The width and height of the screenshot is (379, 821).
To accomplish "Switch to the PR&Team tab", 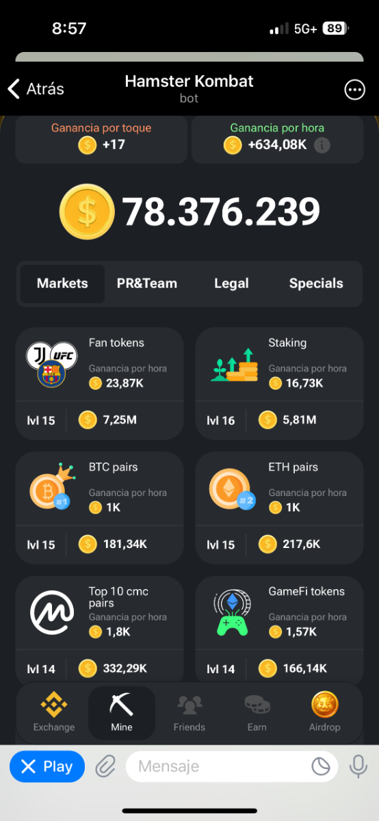I will tap(147, 283).
